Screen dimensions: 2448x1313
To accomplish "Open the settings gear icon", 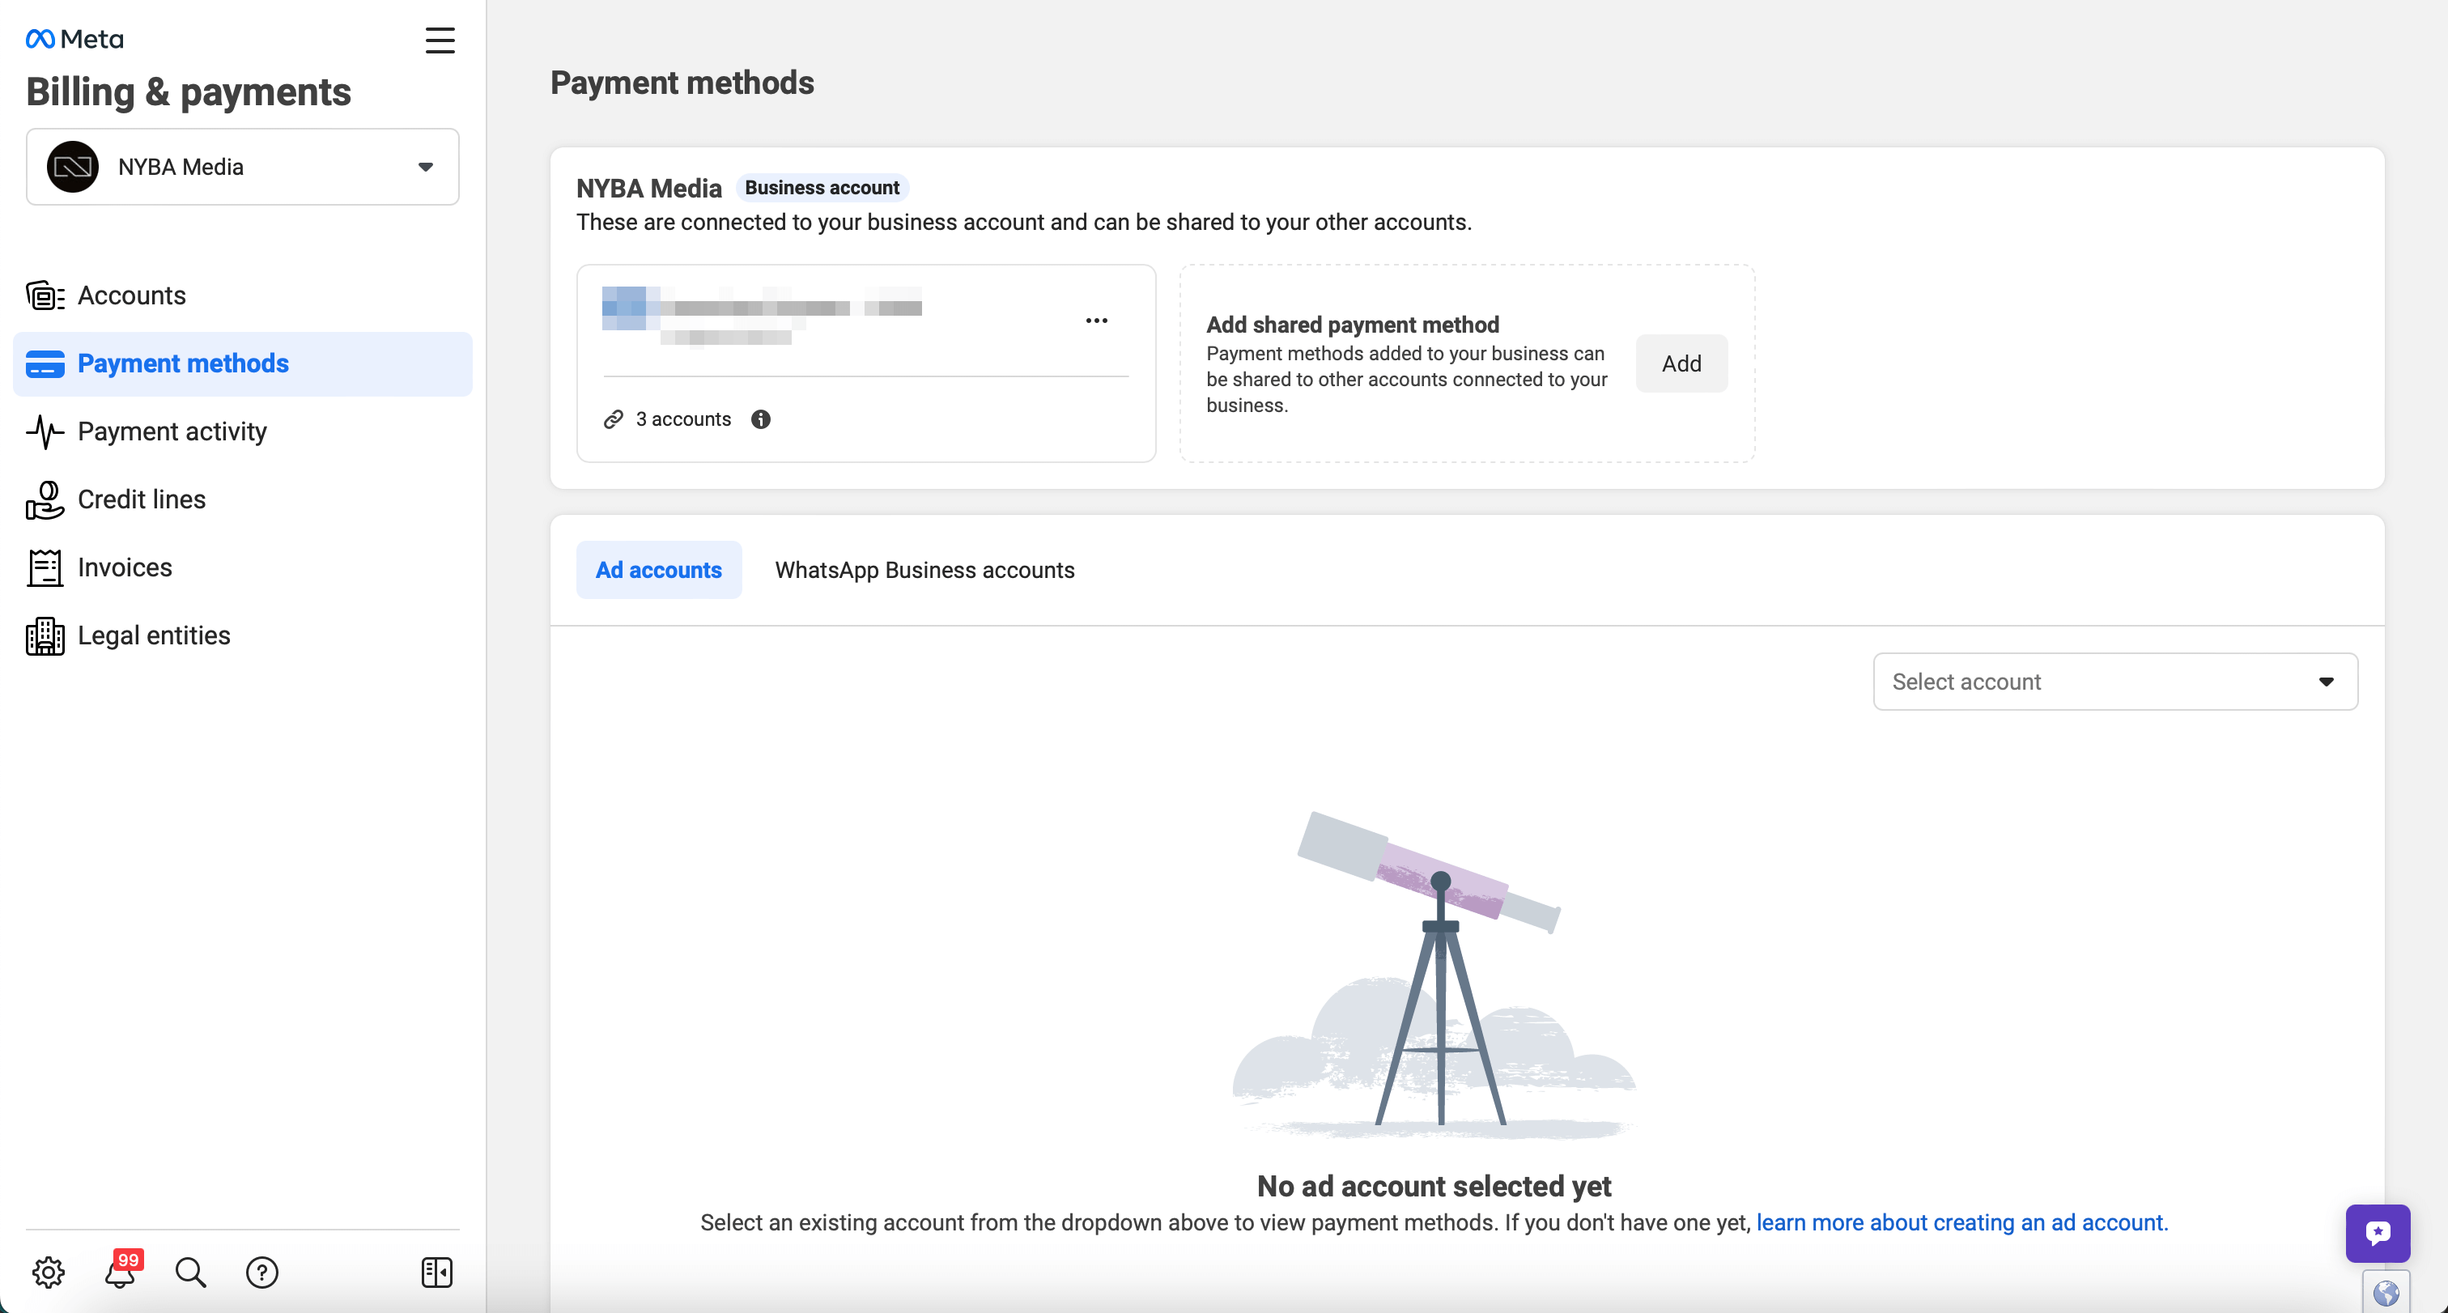I will pyautogui.click(x=49, y=1273).
